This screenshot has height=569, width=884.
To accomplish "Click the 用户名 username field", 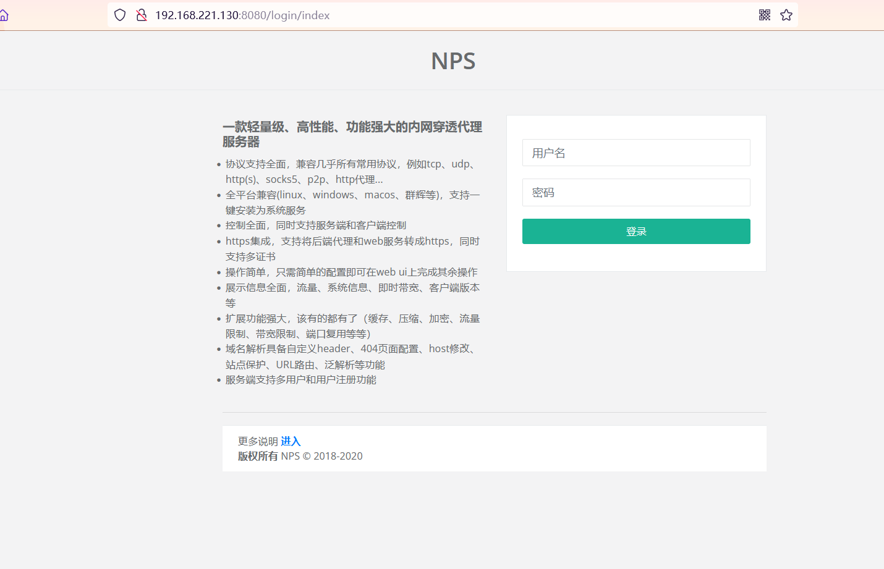I will [636, 153].
